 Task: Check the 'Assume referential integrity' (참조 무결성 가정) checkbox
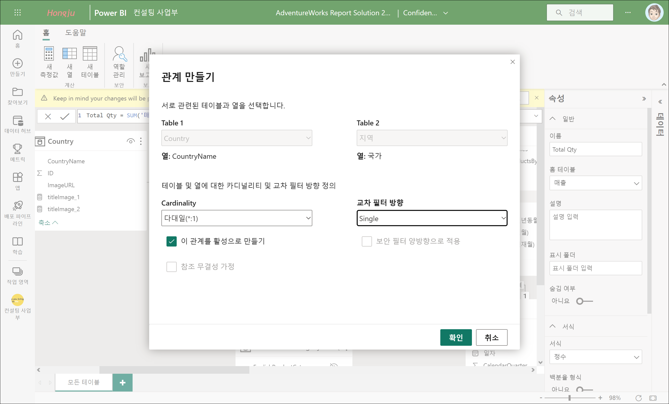172,267
